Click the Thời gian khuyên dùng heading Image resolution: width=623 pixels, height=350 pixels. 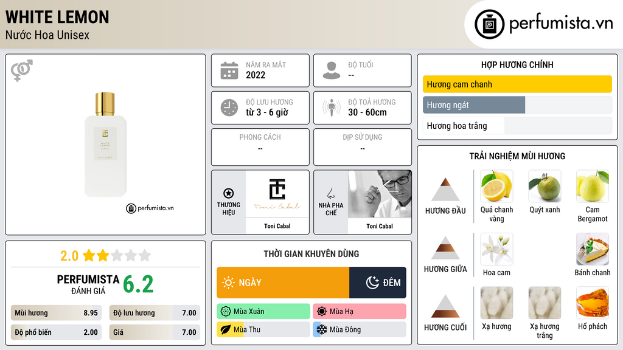[311, 254]
